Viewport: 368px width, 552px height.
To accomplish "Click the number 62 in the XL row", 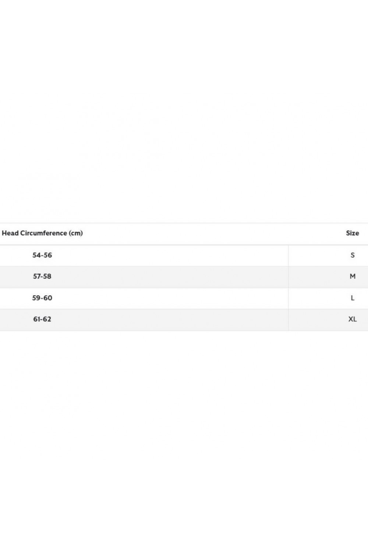I will pyautogui.click(x=47, y=319).
